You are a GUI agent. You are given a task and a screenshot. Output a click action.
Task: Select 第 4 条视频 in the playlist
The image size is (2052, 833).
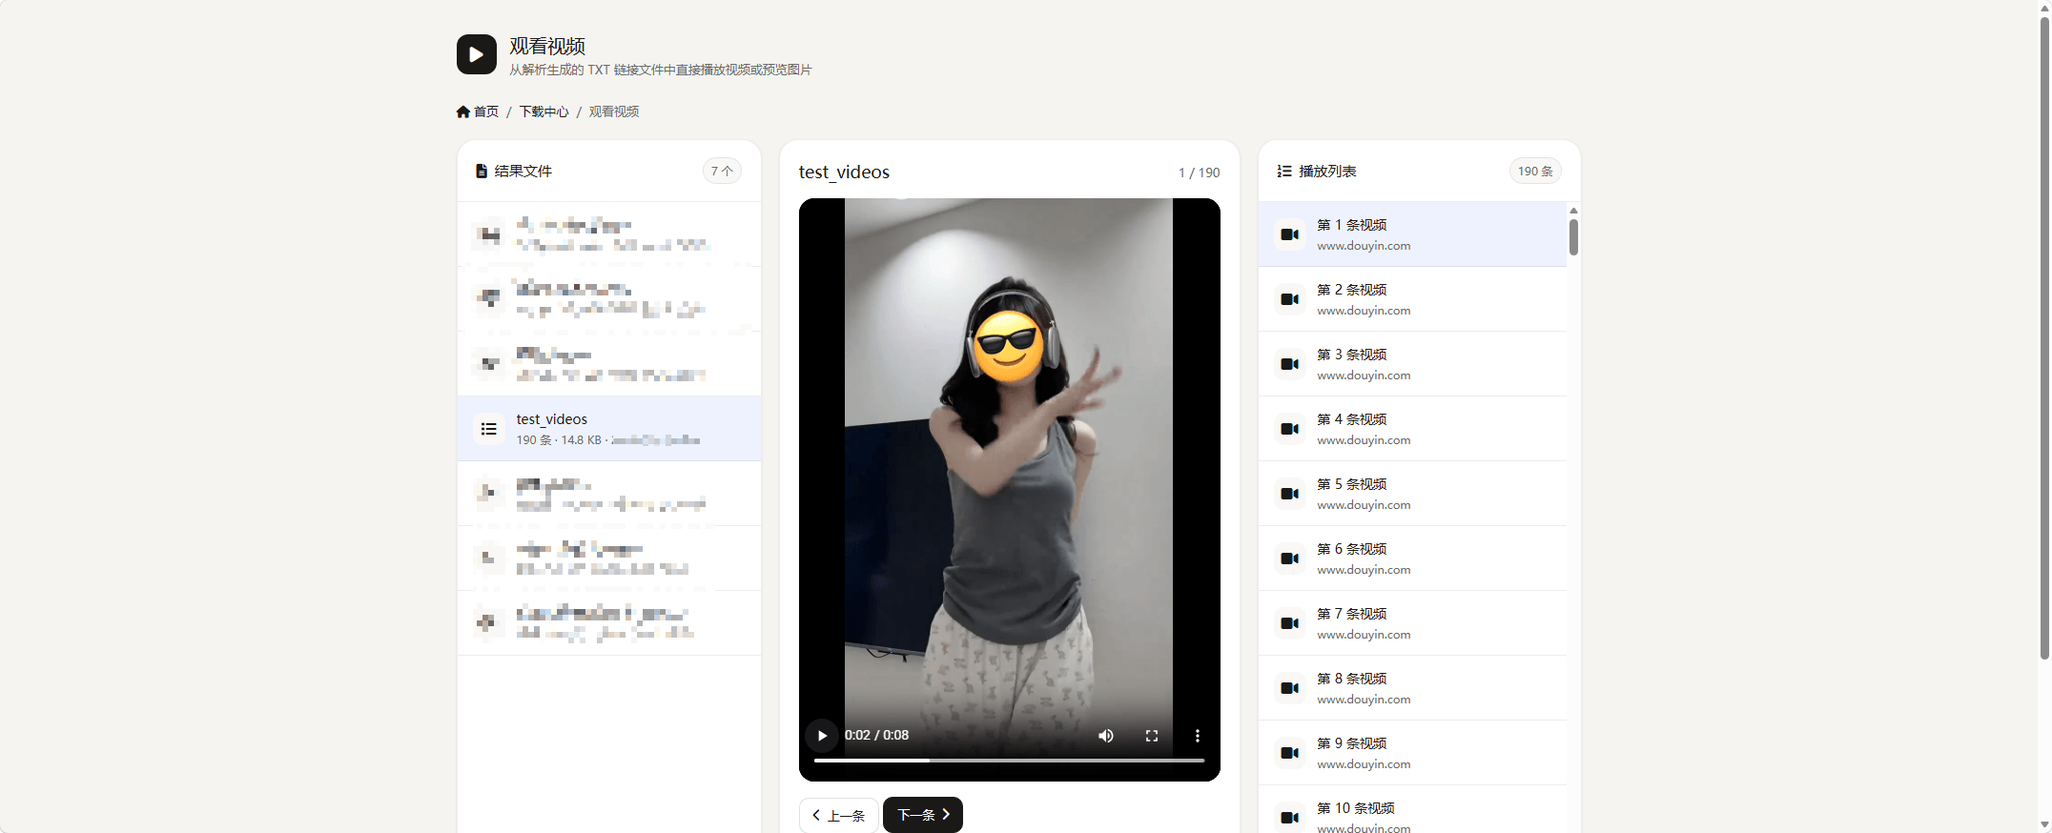coord(1413,429)
